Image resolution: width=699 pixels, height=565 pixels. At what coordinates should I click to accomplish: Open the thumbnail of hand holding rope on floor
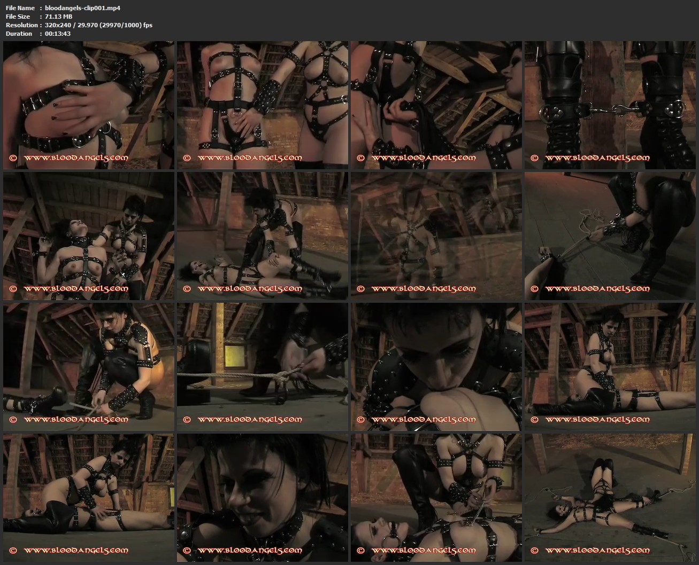[610, 236]
